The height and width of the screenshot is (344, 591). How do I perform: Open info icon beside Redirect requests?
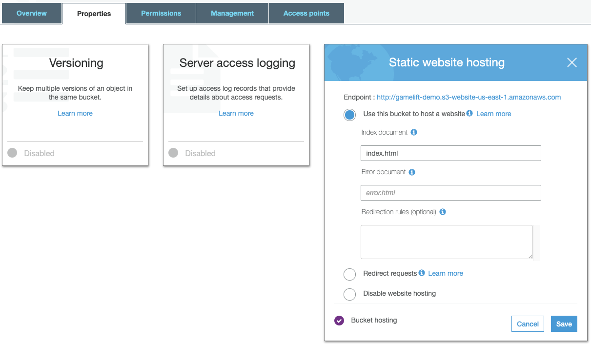click(422, 273)
